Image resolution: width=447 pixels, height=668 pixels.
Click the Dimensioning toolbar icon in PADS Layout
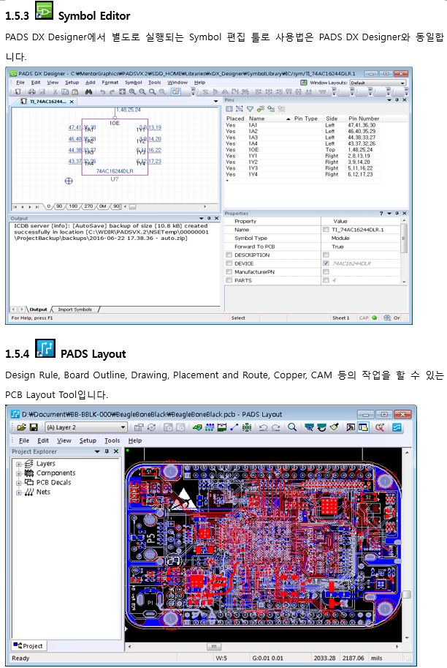[221, 427]
